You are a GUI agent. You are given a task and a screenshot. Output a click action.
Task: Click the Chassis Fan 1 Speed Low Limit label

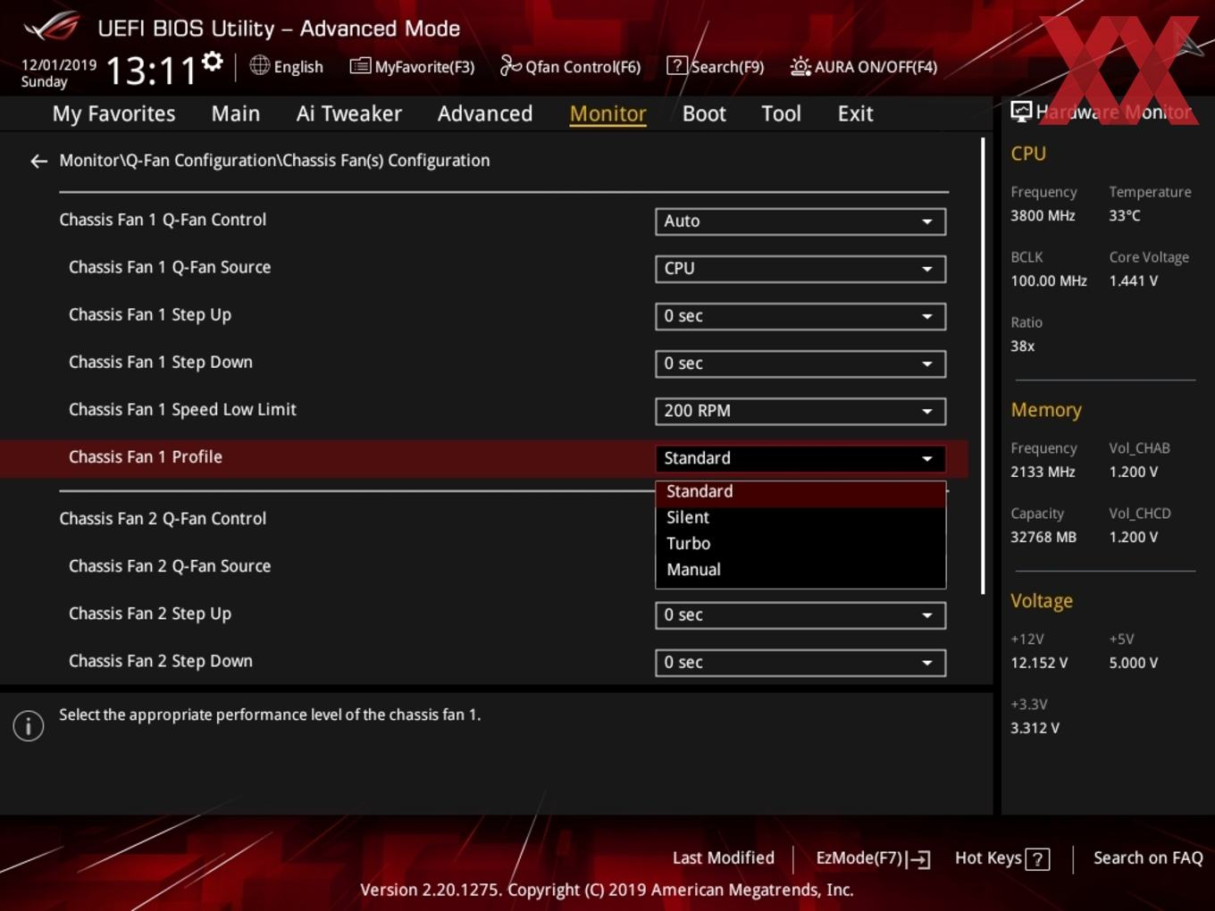point(182,410)
